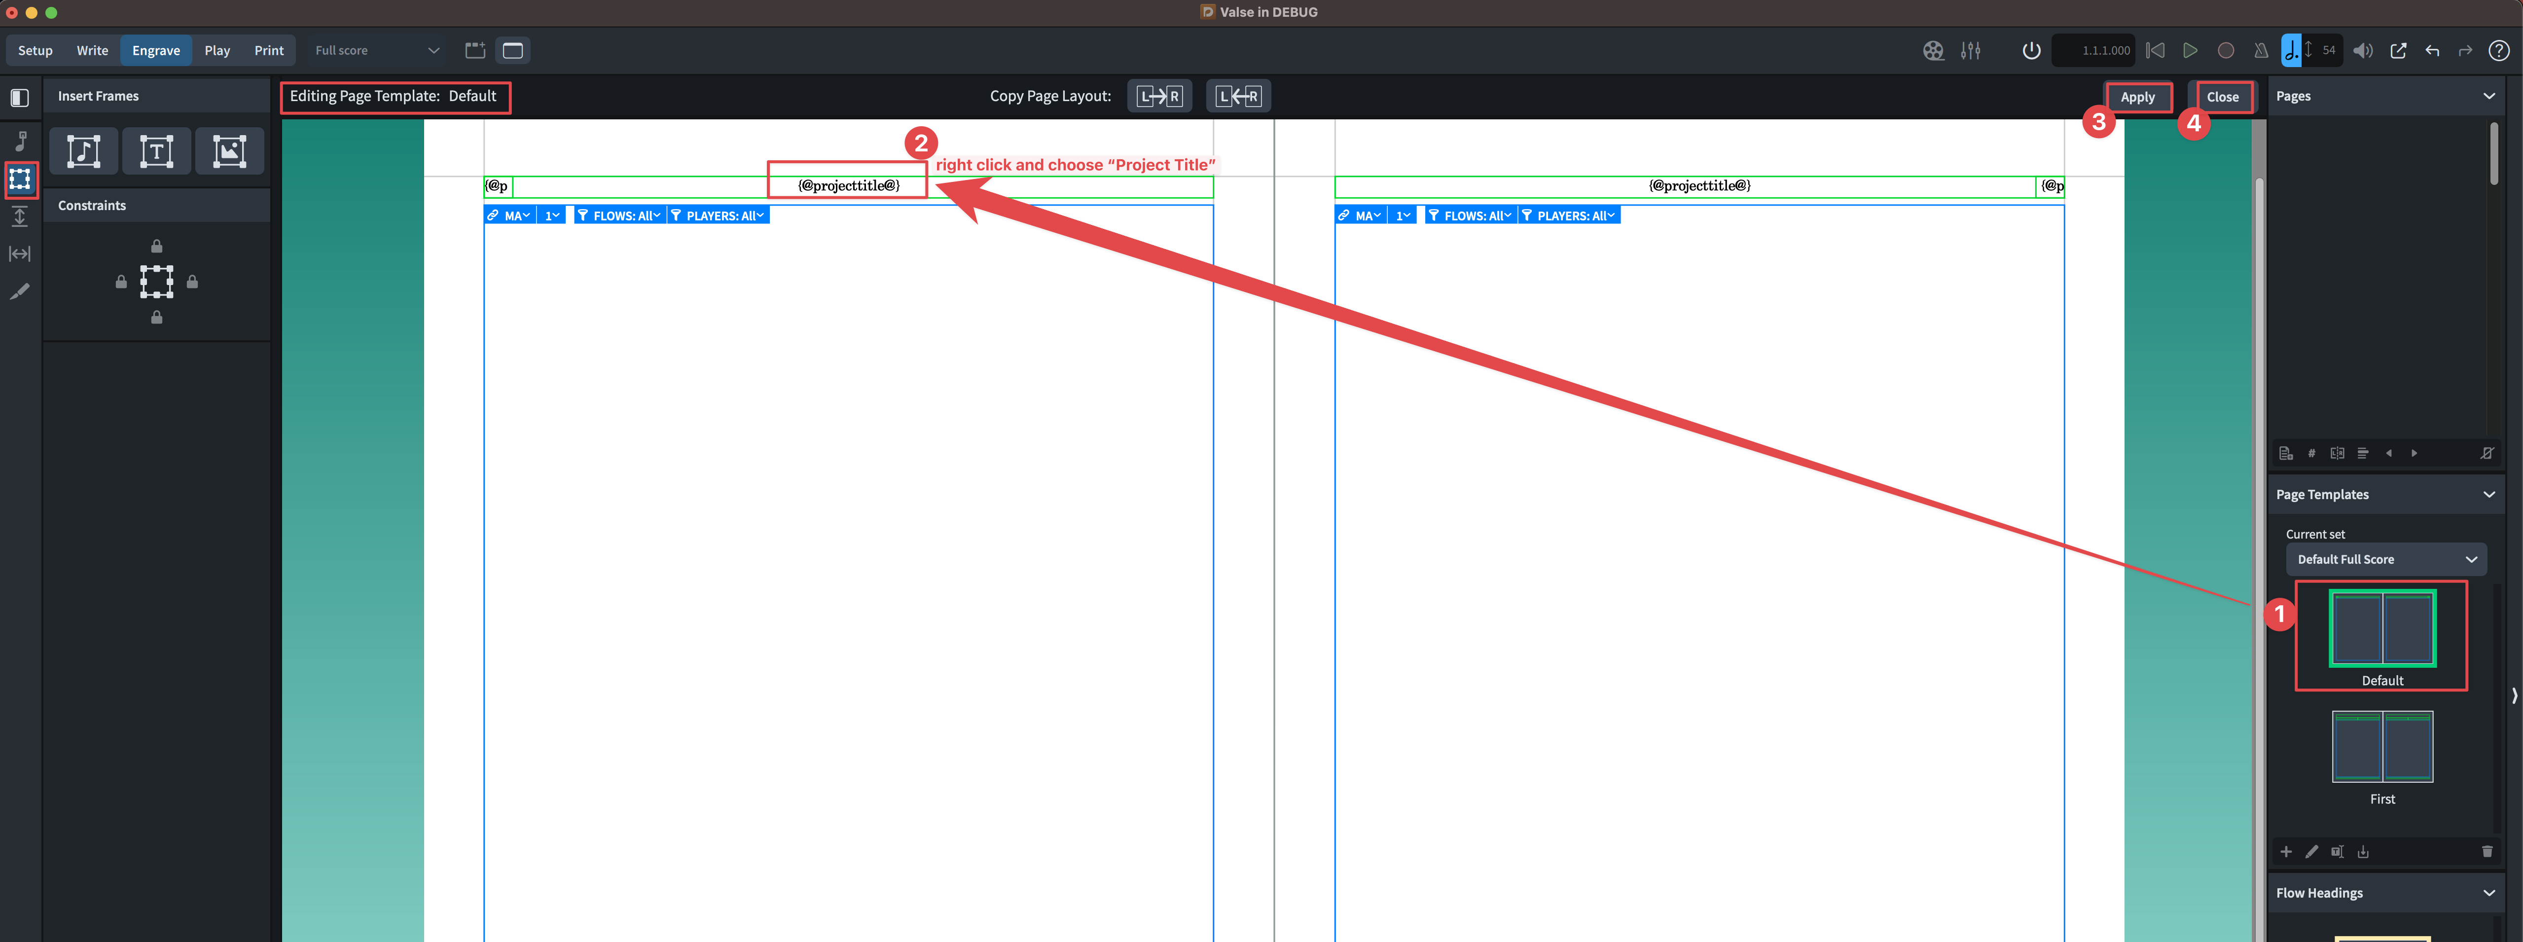
Task: Select the Staff Spacing tool
Action: click(20, 217)
